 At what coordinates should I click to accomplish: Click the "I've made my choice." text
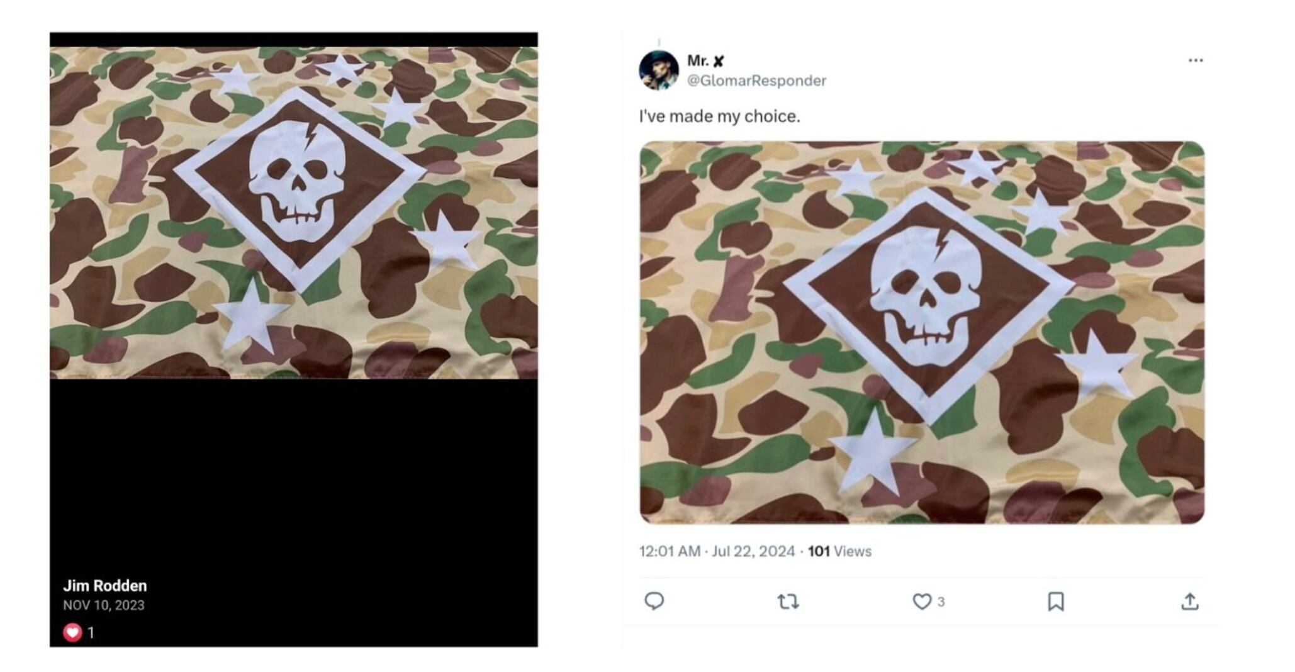click(719, 116)
